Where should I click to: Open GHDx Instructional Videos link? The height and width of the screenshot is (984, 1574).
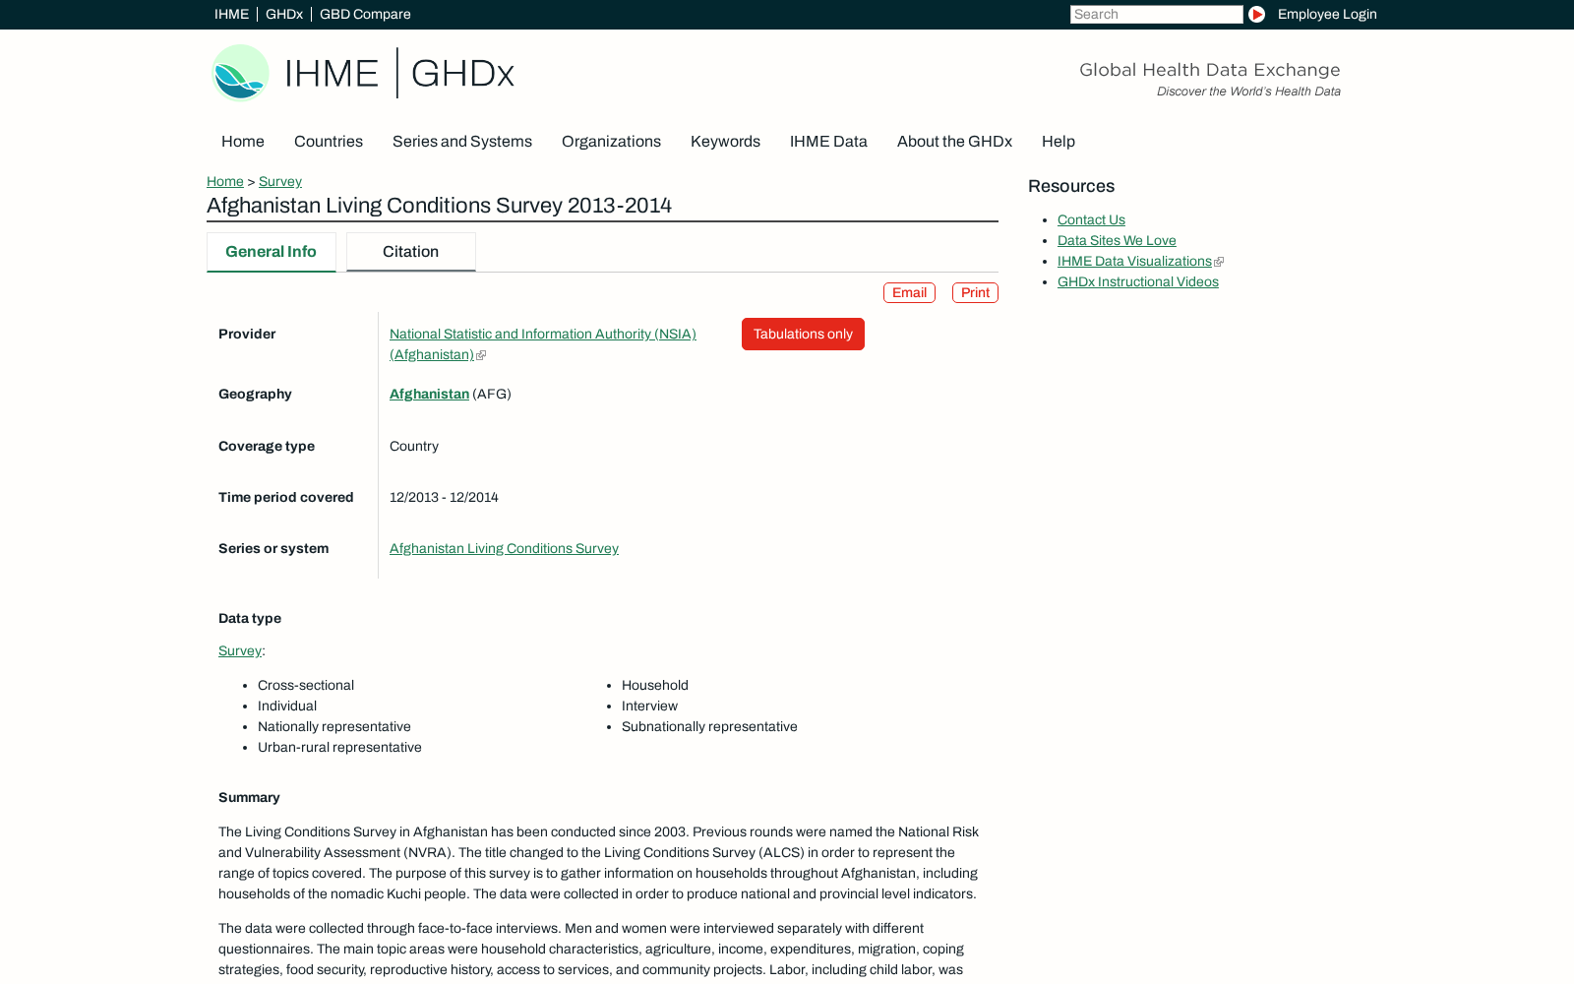point(1138,282)
